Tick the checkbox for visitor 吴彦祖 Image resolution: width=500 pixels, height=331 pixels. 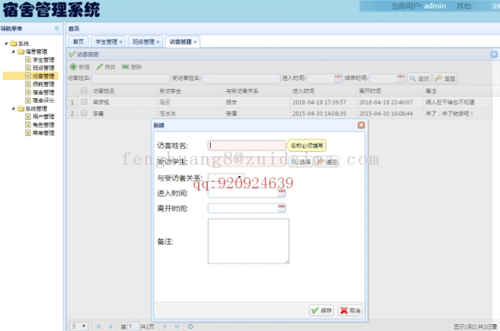[x=84, y=101]
